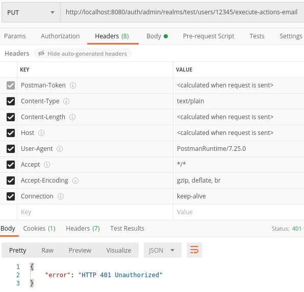
Task: Uncheck the Content-Type header checkbox
Action: coord(11,101)
